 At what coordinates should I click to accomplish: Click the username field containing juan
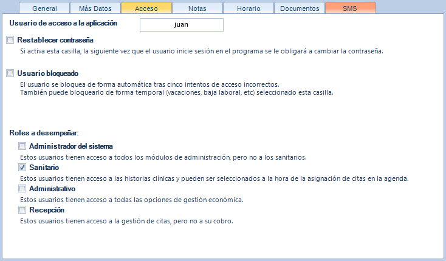click(x=182, y=25)
